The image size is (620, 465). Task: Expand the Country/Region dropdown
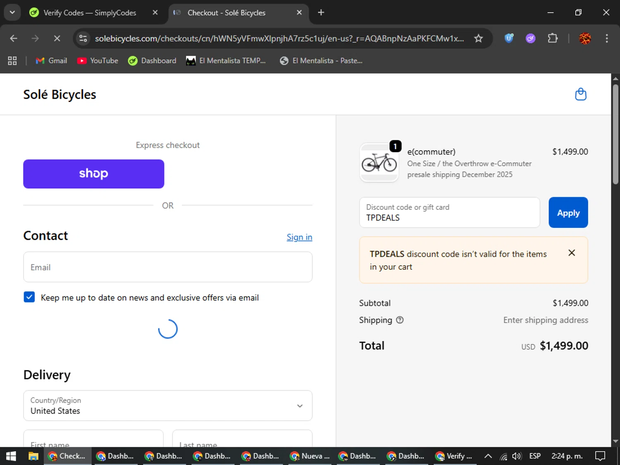tap(168, 405)
